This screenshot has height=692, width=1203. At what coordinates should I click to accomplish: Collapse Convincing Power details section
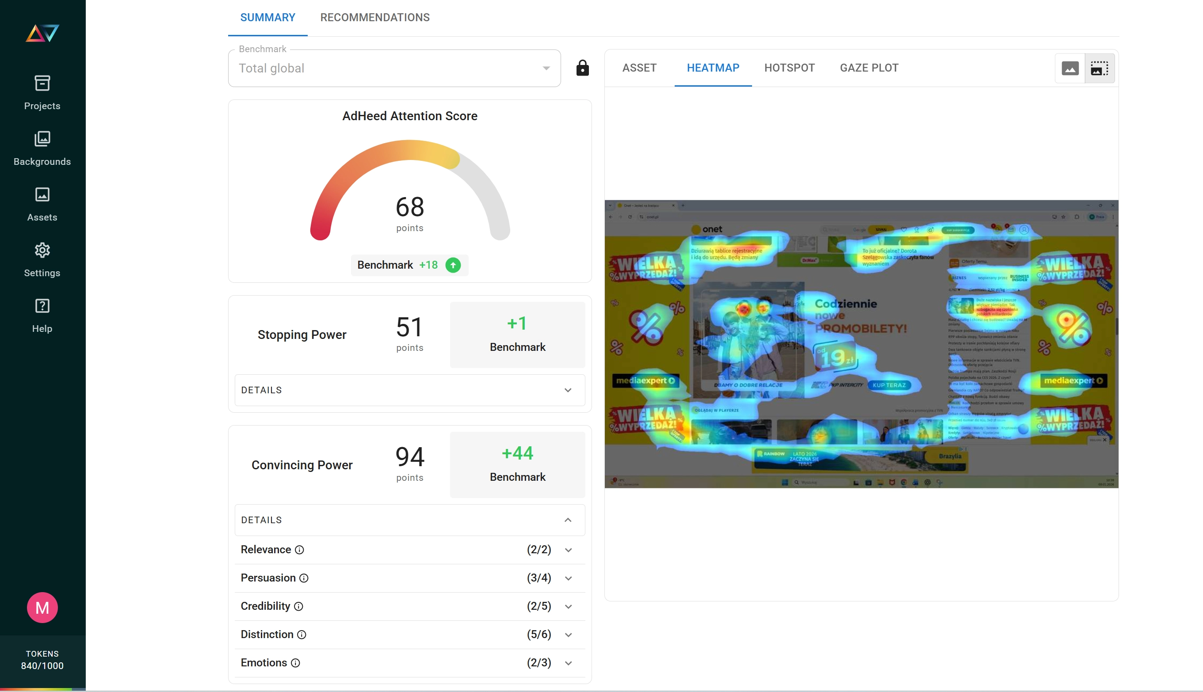click(x=409, y=520)
